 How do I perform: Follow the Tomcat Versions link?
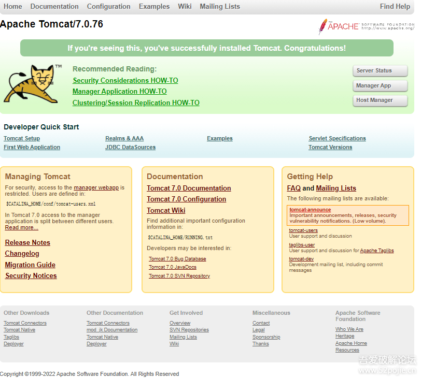pos(330,147)
